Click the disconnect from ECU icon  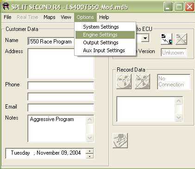[182, 39]
